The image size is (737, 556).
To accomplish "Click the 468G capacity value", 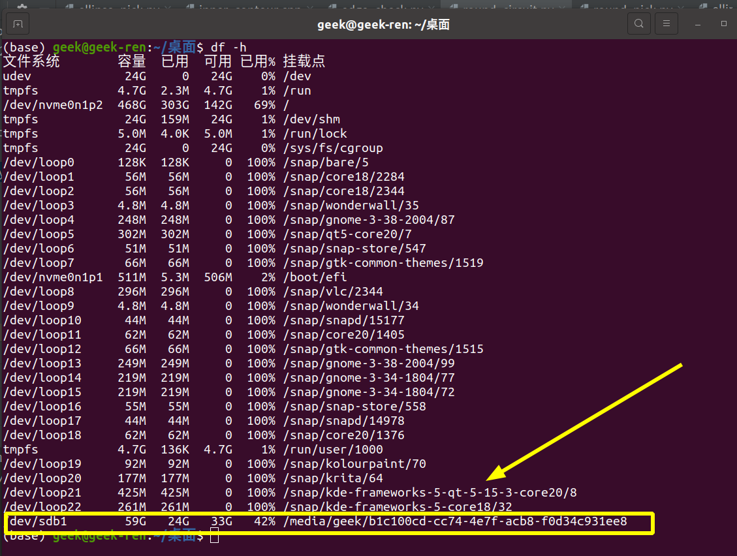I will 132,105.
